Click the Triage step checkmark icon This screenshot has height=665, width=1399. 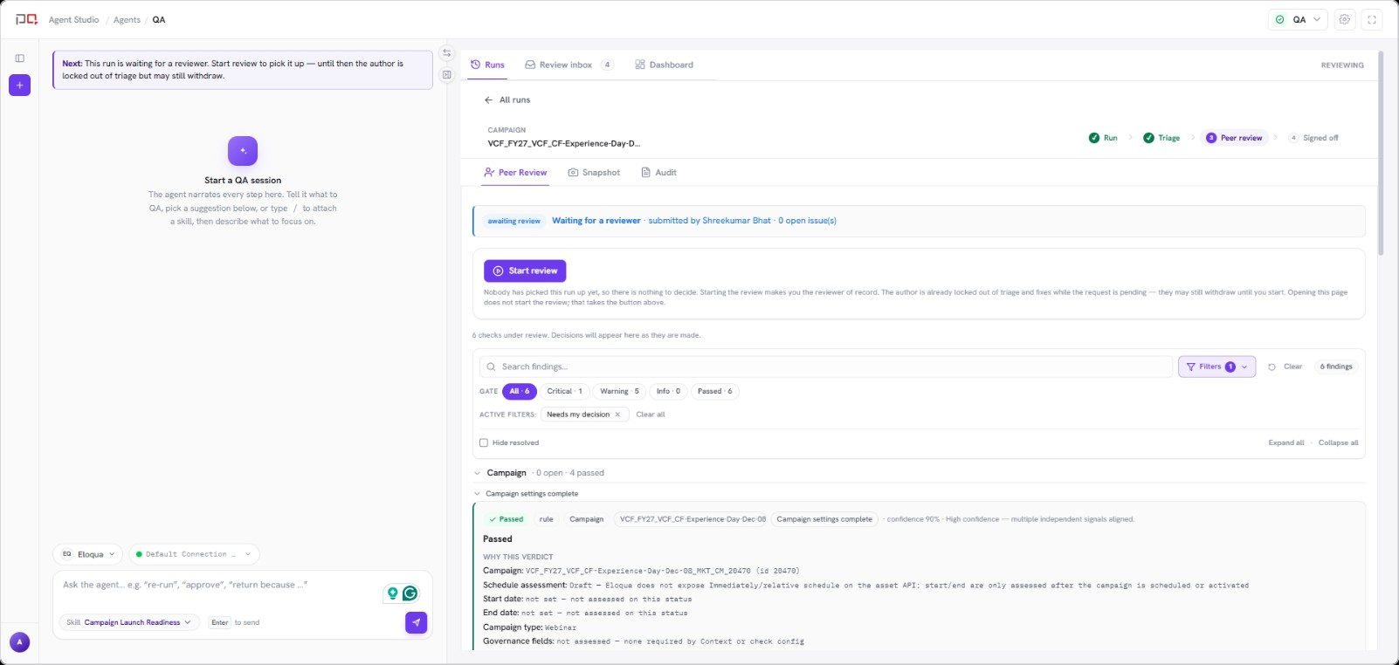1148,138
